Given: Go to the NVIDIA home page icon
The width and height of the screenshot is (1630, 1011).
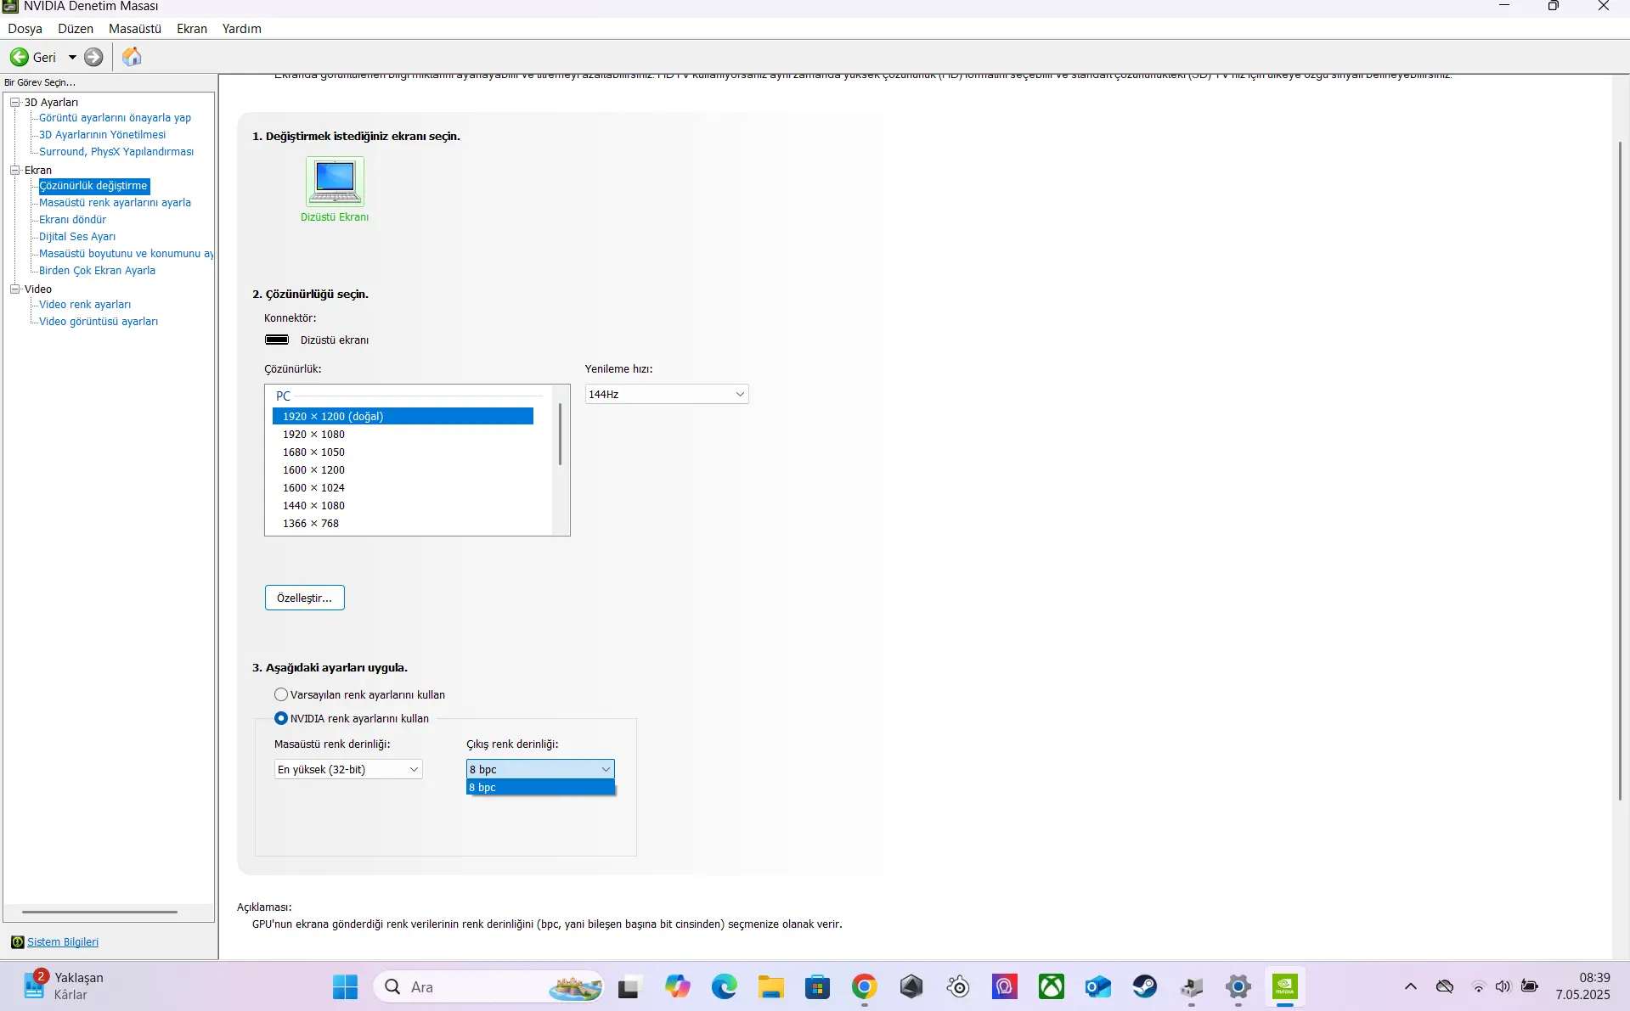Looking at the screenshot, I should click(132, 57).
